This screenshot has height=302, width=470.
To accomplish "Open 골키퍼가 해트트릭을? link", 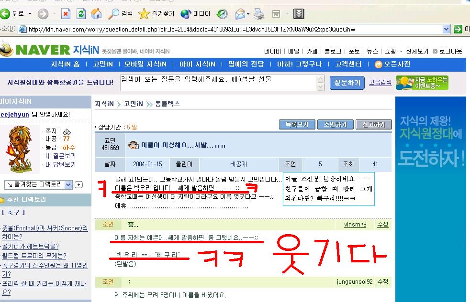I will (30, 246).
